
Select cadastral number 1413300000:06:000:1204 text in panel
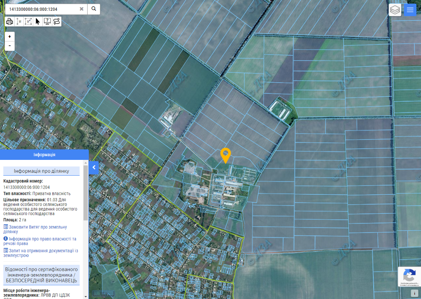(x=27, y=187)
